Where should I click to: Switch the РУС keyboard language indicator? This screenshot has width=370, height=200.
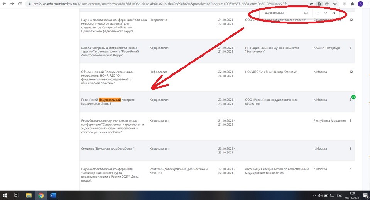click(x=340, y=195)
